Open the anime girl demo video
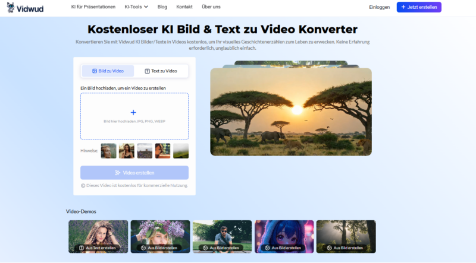476x263 pixels. click(284, 236)
